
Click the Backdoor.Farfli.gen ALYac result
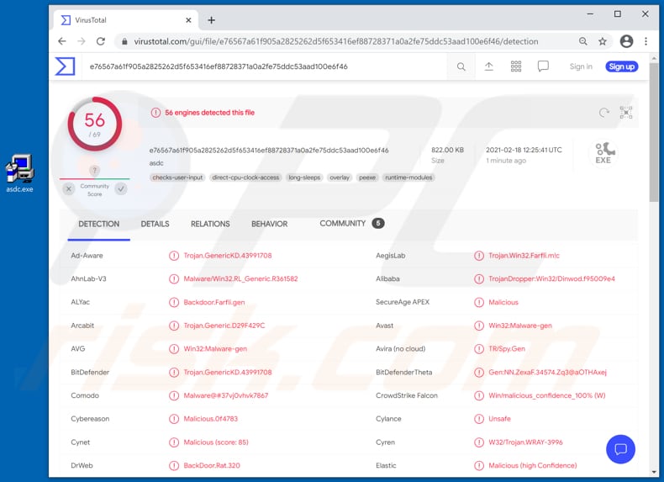[x=213, y=302]
